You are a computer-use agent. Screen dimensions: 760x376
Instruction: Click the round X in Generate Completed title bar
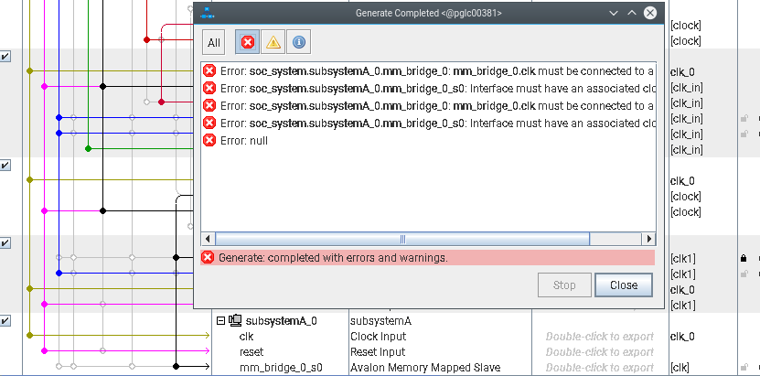pyautogui.click(x=650, y=13)
